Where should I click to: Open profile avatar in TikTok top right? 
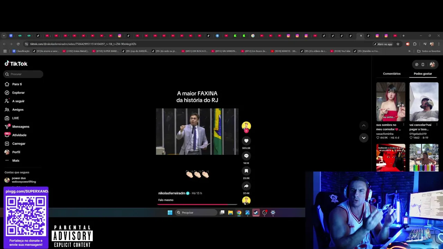[432, 64]
